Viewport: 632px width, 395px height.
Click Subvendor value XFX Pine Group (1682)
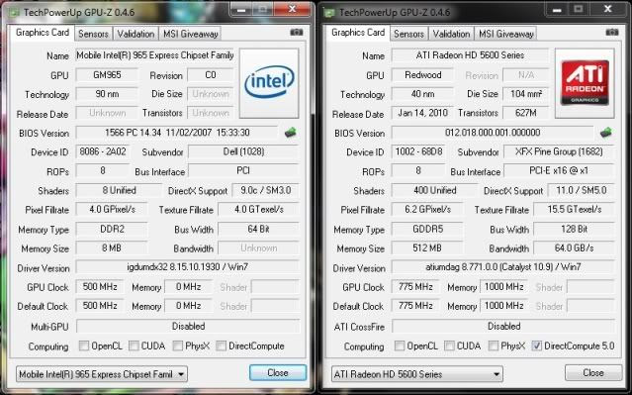(x=559, y=151)
